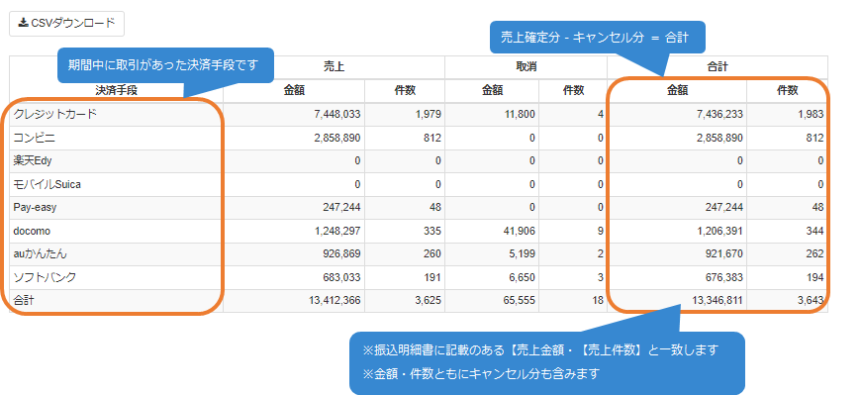Click the 合計 group header at top
Image resolution: width=861 pixels, height=395 pixels.
click(x=717, y=67)
